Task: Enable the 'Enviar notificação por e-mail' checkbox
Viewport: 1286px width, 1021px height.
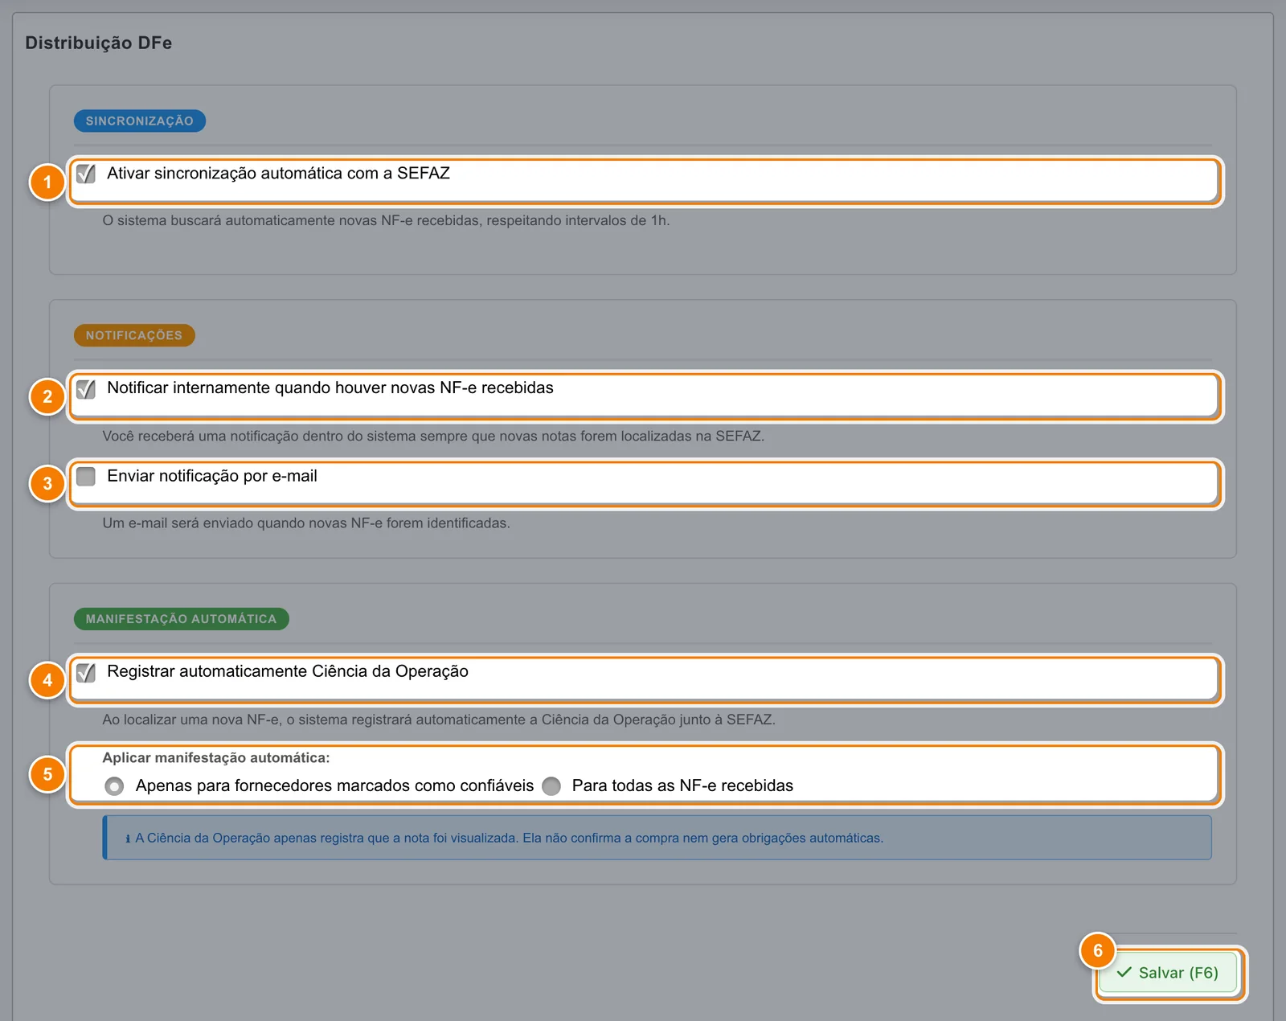Action: [86, 477]
